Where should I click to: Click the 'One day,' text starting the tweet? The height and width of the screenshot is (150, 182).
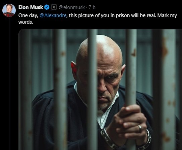(x=28, y=15)
